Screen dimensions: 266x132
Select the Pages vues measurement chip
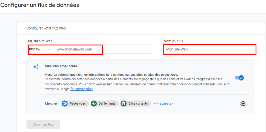[75, 104]
